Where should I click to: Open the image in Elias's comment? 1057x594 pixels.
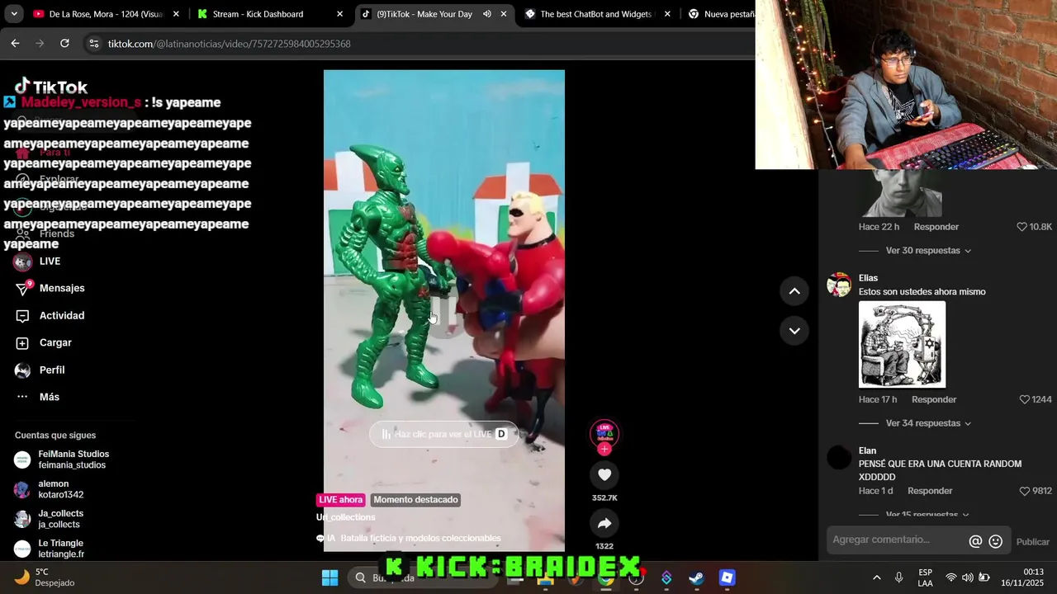point(902,344)
